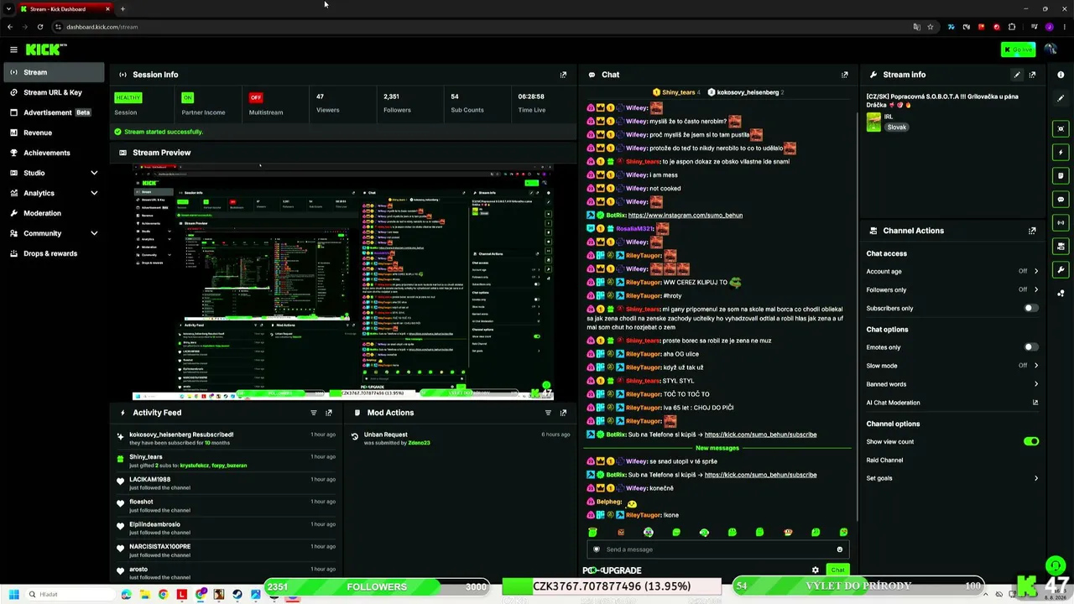
Task: Open Steam from the Windows taskbar
Action: coord(237,595)
